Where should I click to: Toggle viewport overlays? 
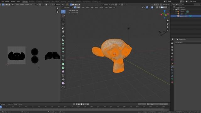[x=152, y=8]
